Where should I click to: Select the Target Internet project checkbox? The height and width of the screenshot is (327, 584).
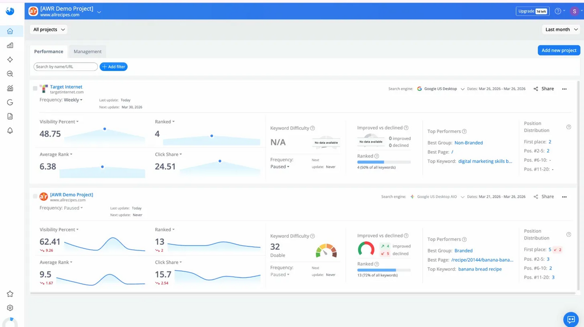(x=35, y=89)
